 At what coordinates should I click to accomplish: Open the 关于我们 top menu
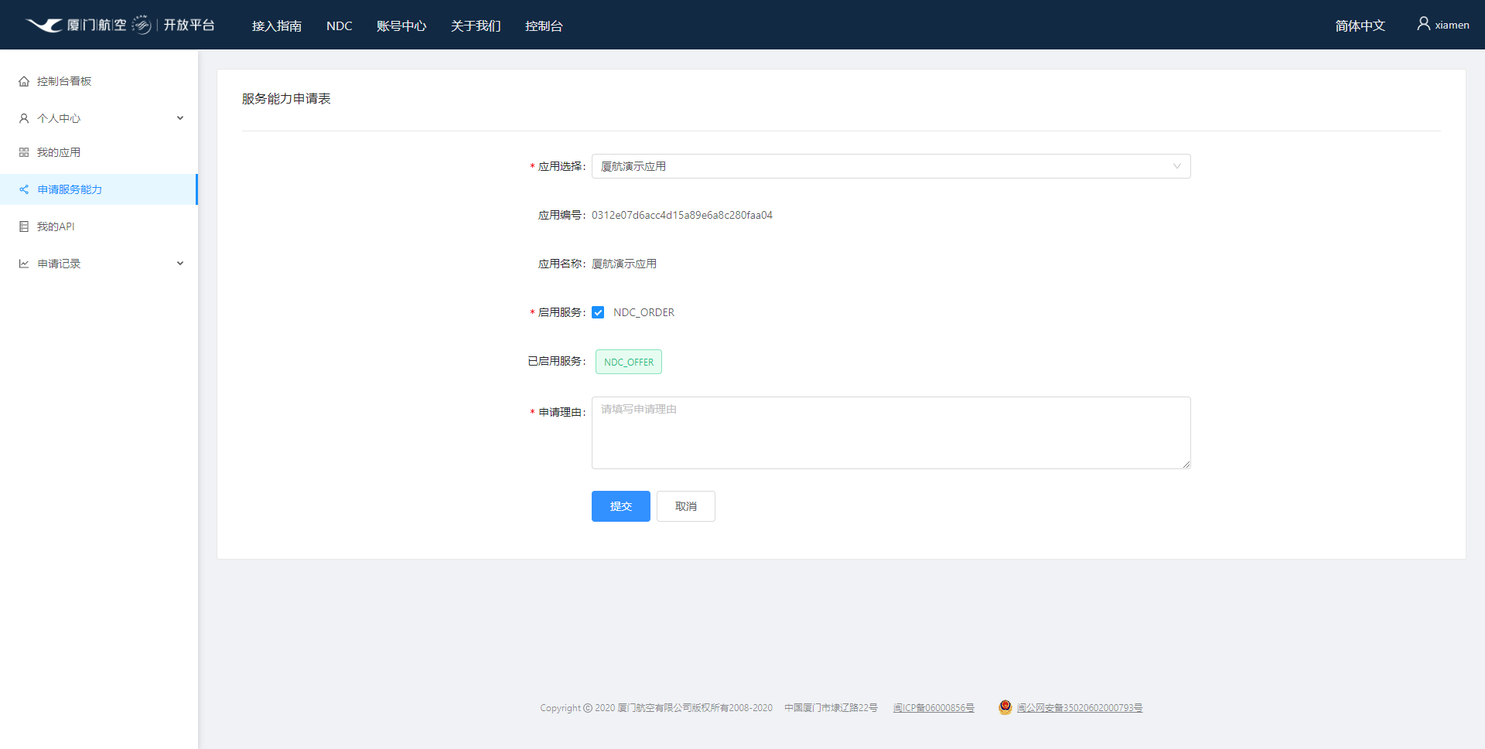point(476,26)
